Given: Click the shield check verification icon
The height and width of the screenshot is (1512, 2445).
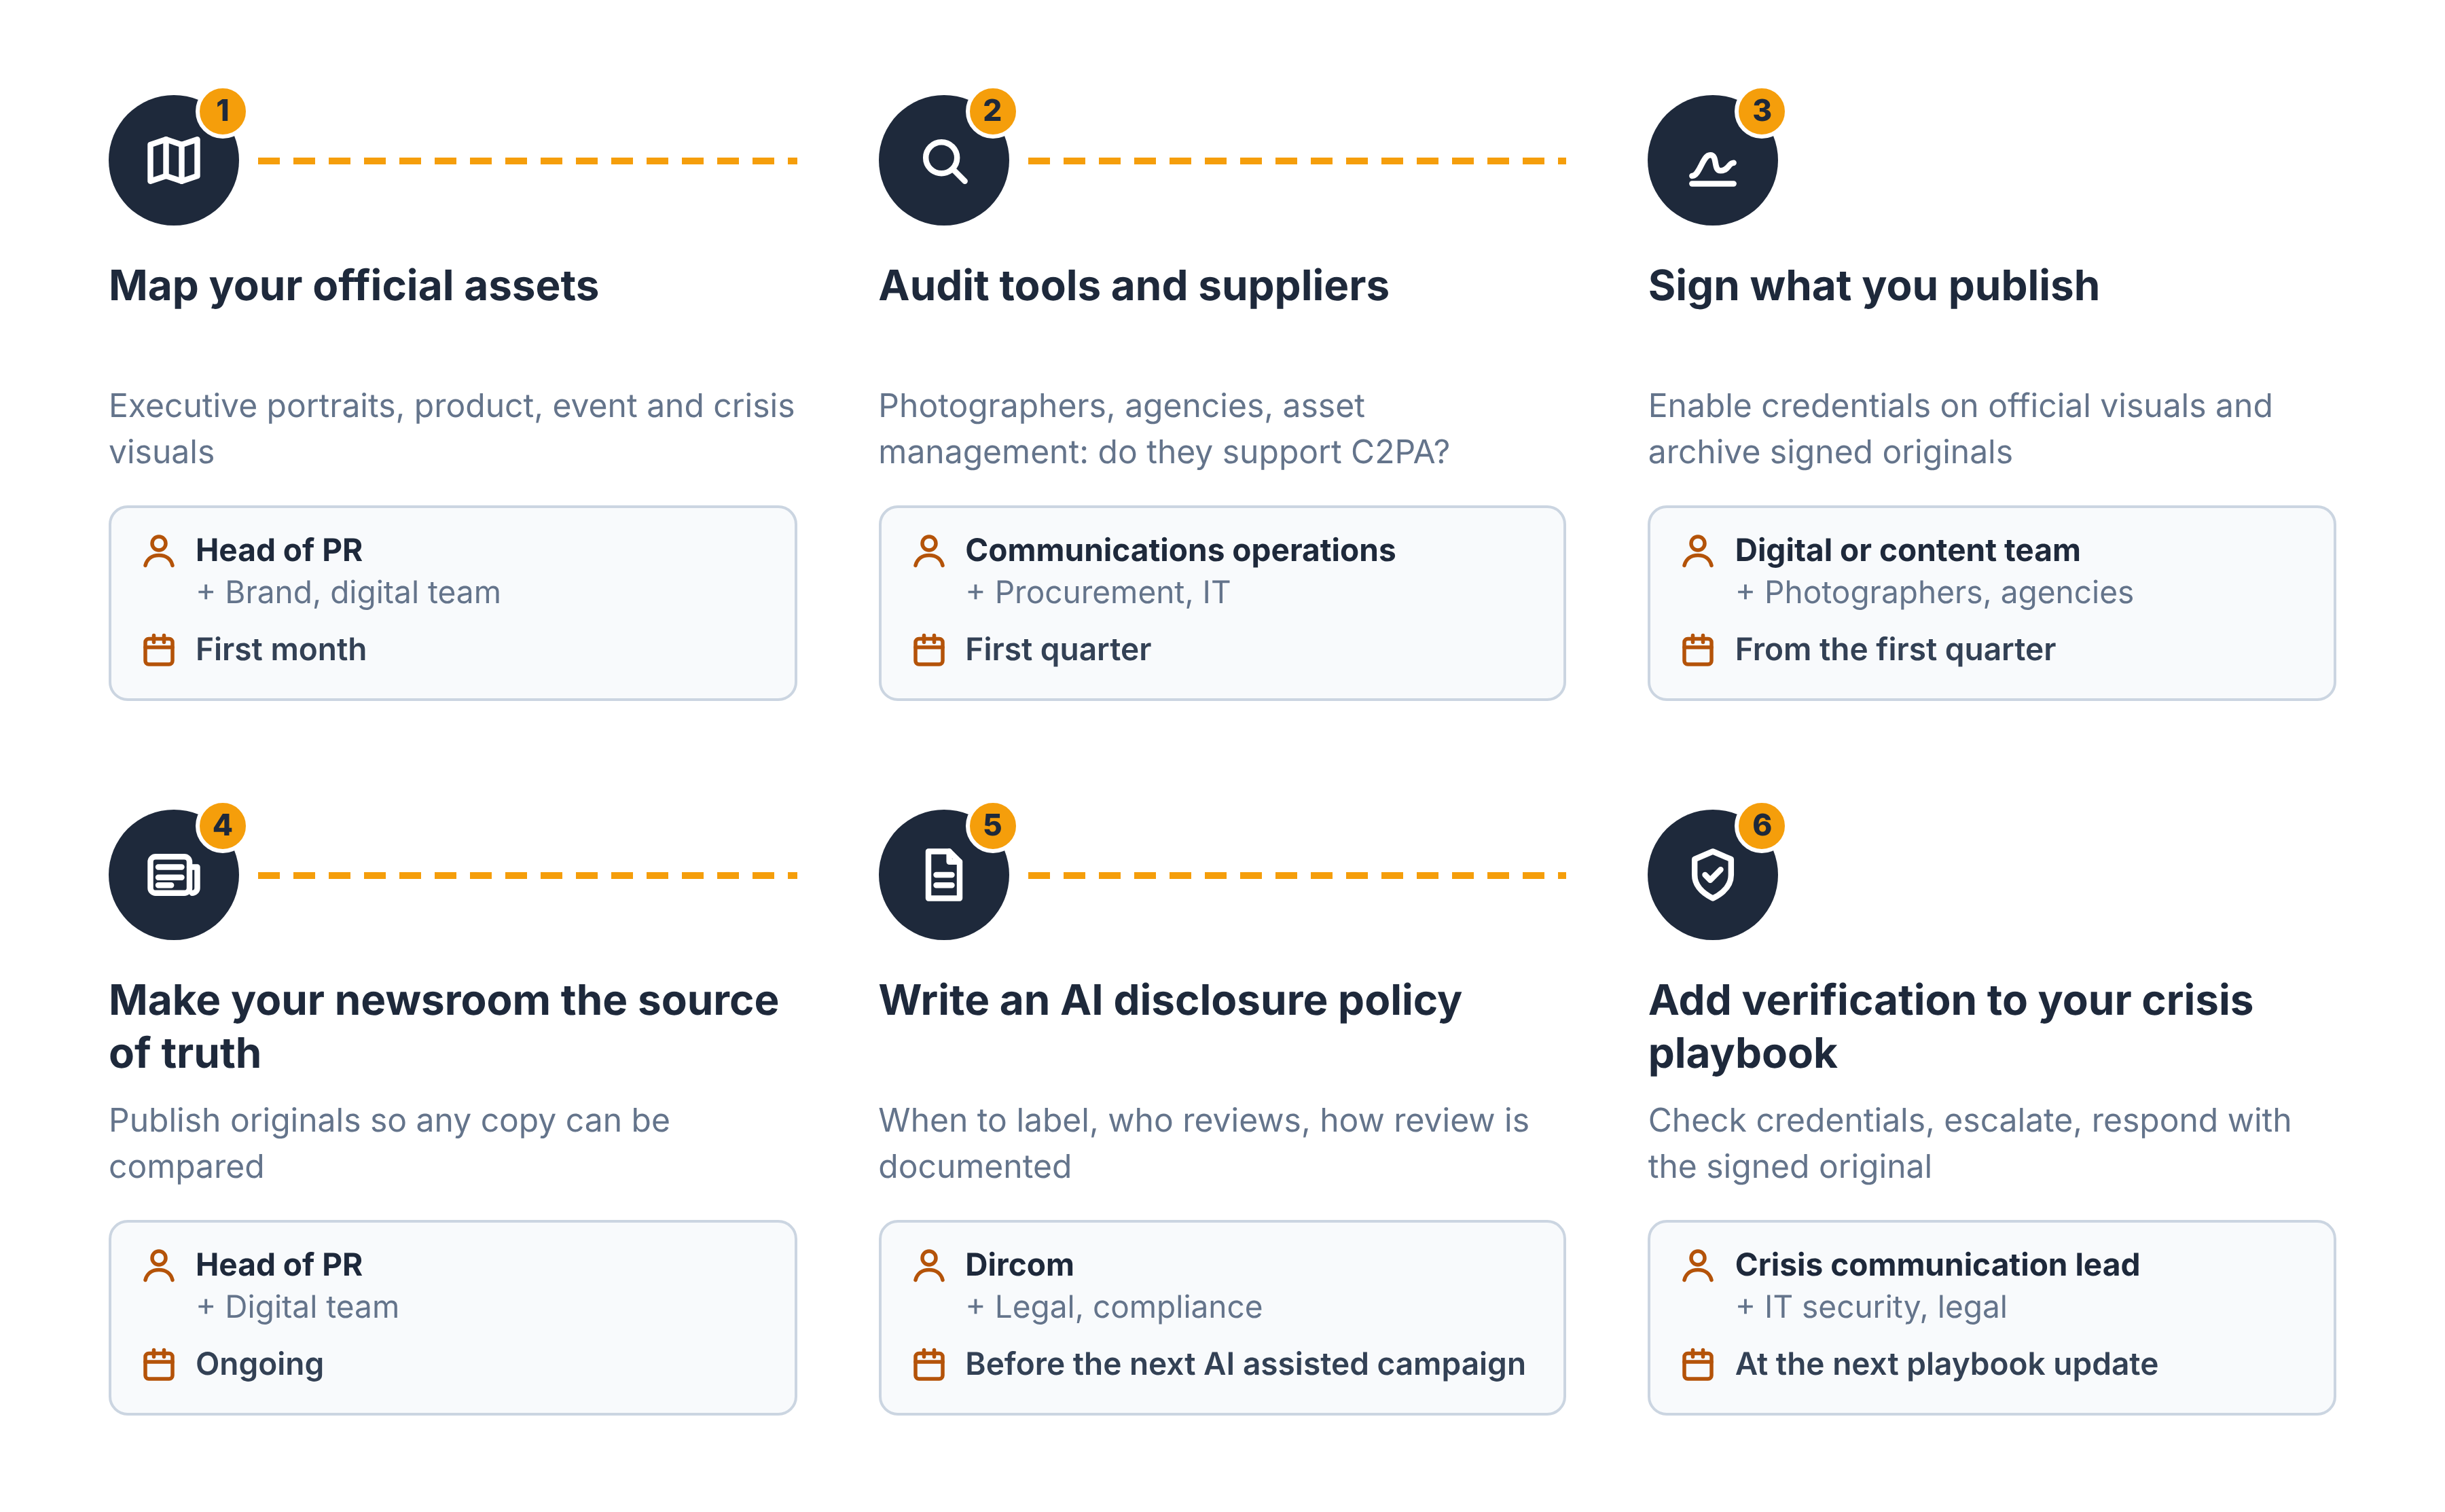Looking at the screenshot, I should click(x=1712, y=874).
